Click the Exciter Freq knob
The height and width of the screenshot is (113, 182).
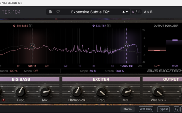[101, 91]
